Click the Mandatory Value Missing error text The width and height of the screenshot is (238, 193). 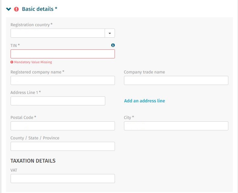click(x=33, y=62)
